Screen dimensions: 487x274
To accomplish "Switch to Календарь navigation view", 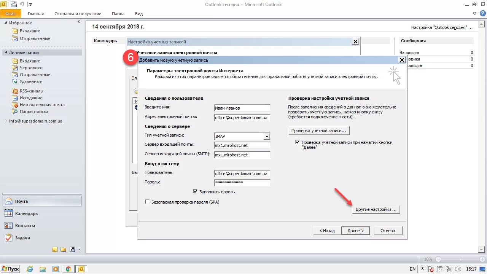I will coord(42,213).
